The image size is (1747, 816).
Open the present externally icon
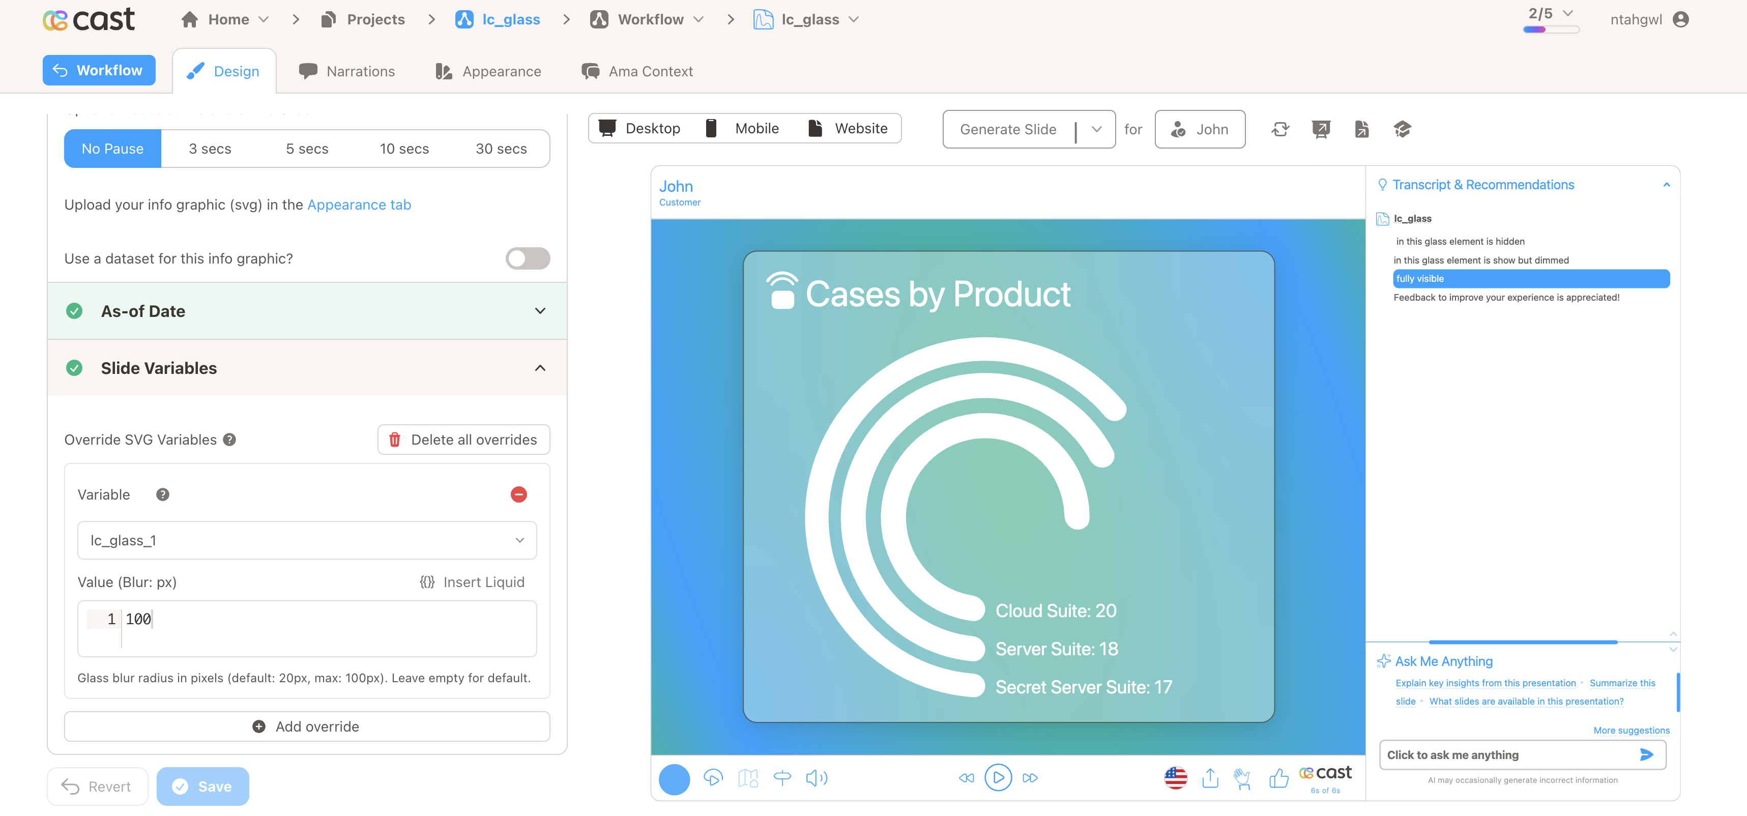pos(1321,129)
